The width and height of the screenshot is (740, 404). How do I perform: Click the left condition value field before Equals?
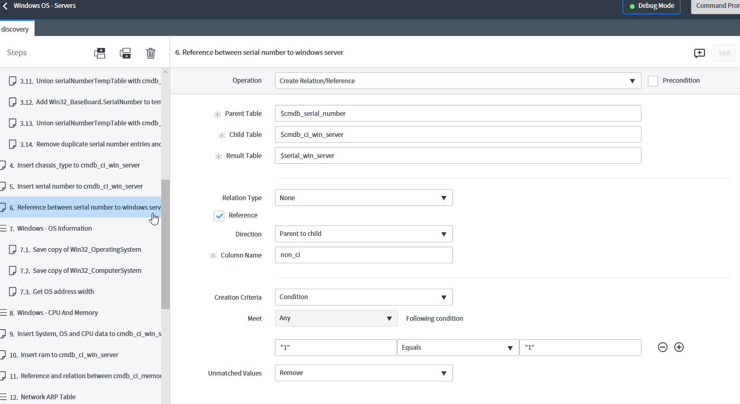point(336,348)
